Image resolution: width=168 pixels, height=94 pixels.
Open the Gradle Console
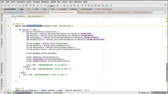(159, 93)
